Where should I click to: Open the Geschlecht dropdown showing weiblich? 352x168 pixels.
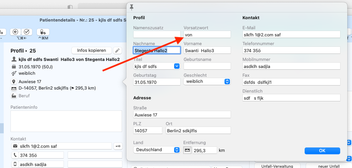(x=207, y=81)
